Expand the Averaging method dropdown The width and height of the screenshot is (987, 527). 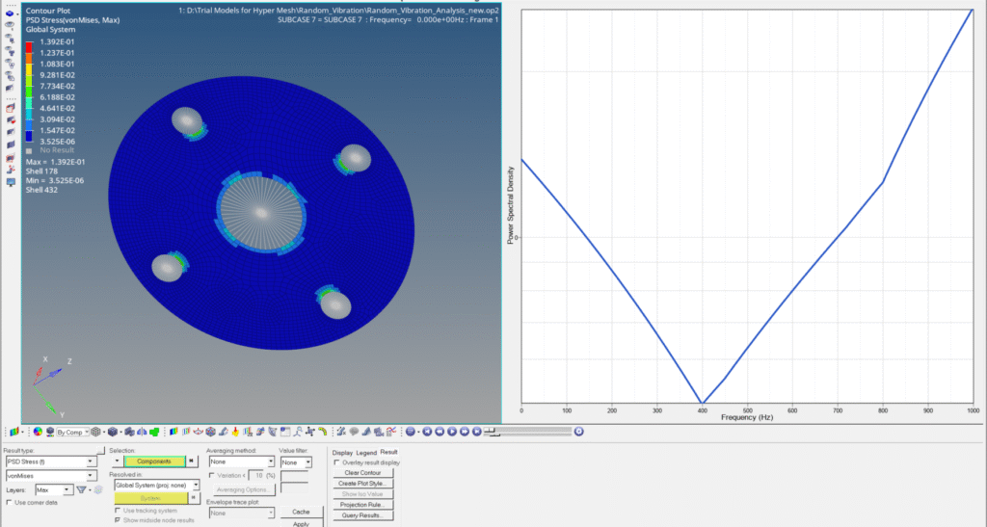pyautogui.click(x=270, y=462)
